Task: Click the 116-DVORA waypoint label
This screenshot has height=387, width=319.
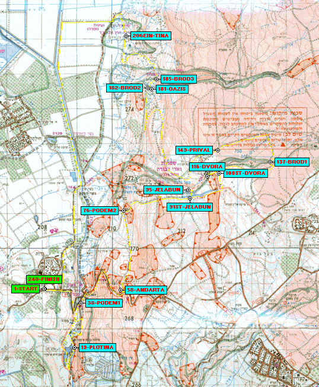Action: (x=207, y=167)
